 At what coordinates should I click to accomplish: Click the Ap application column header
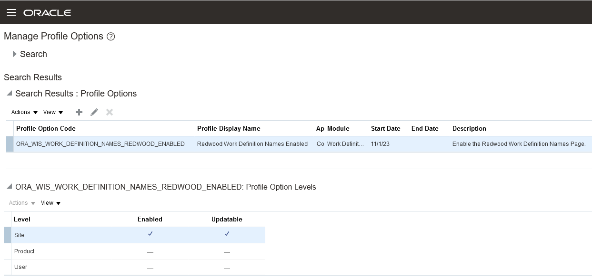point(320,128)
